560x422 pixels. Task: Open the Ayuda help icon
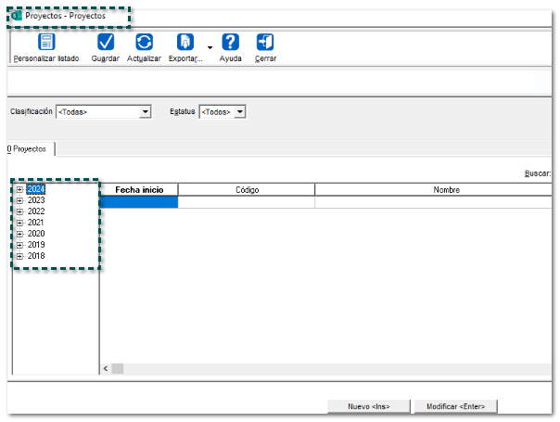pos(231,42)
